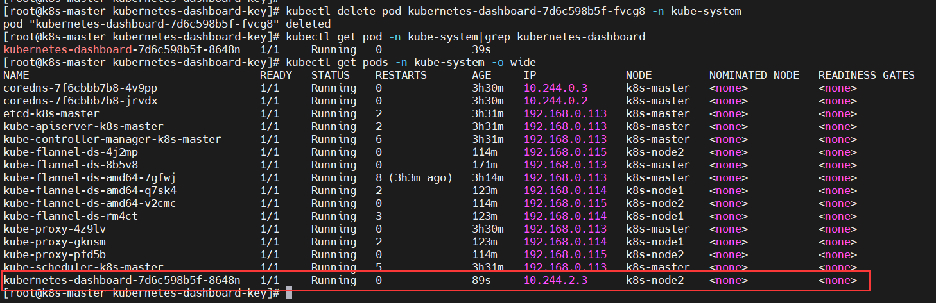This screenshot has width=936, height=303.
Task: Select dashboard pod name in the last table row
Action: (122, 280)
